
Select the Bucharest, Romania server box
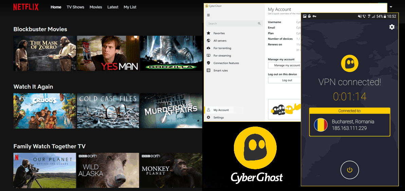point(349,122)
